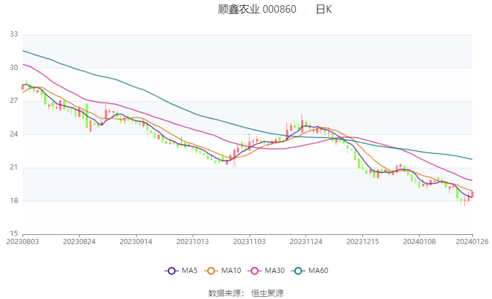The height and width of the screenshot is (299, 492).
Task: Click the 20230824 date axis label
Action: [79, 242]
